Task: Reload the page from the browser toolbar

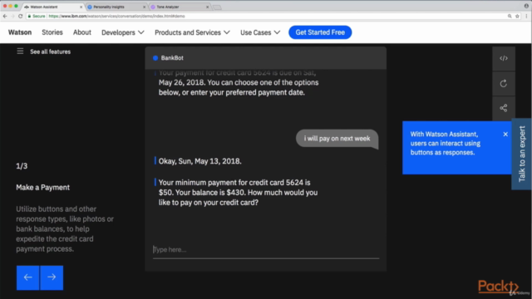Action: pyautogui.click(x=20, y=16)
